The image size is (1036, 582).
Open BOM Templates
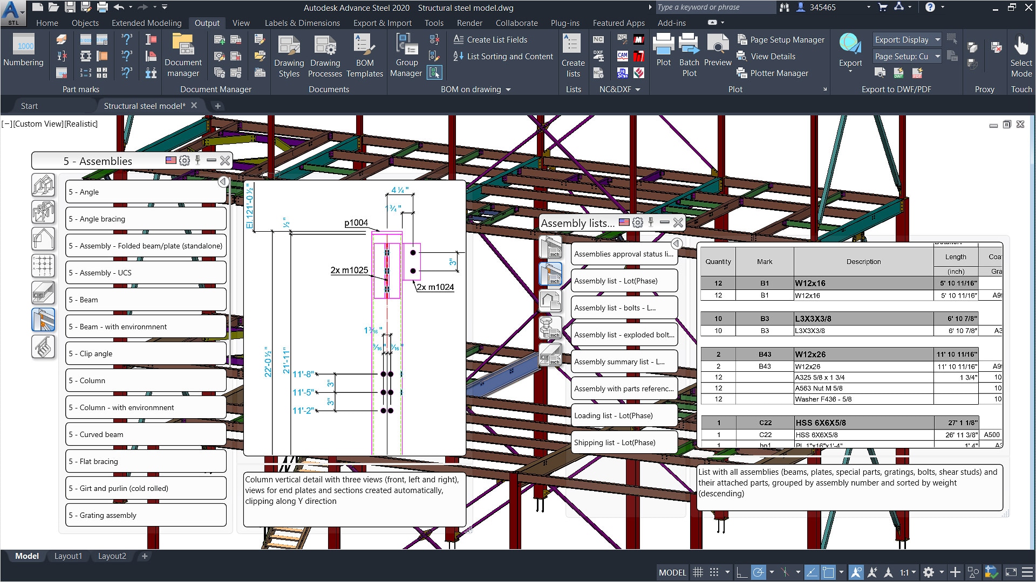(365, 54)
